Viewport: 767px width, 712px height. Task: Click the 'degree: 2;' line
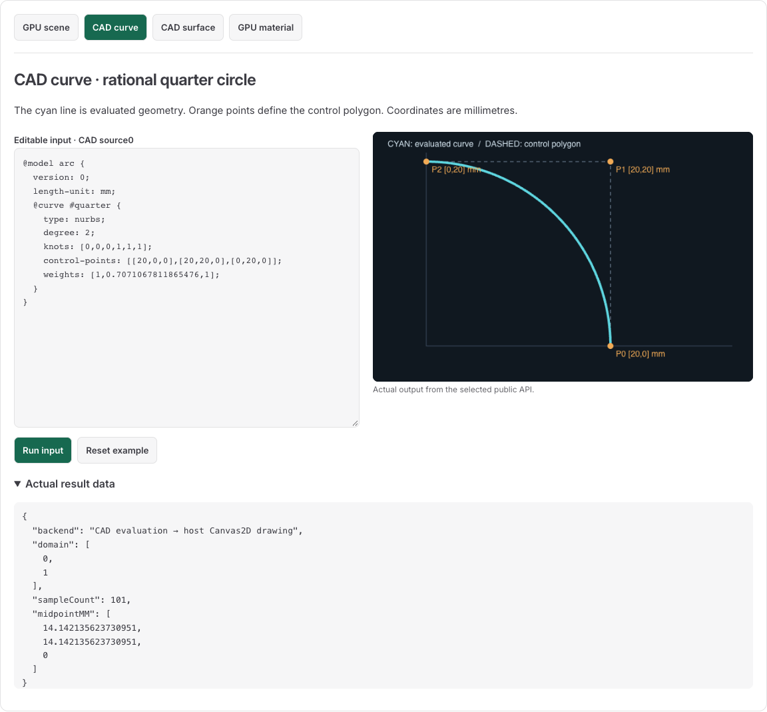point(69,233)
